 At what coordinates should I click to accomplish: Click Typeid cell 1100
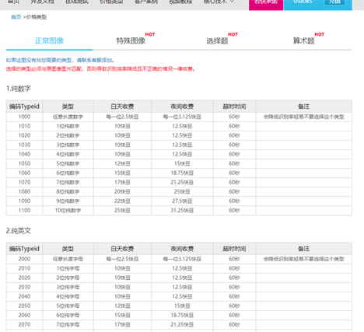coord(24,210)
